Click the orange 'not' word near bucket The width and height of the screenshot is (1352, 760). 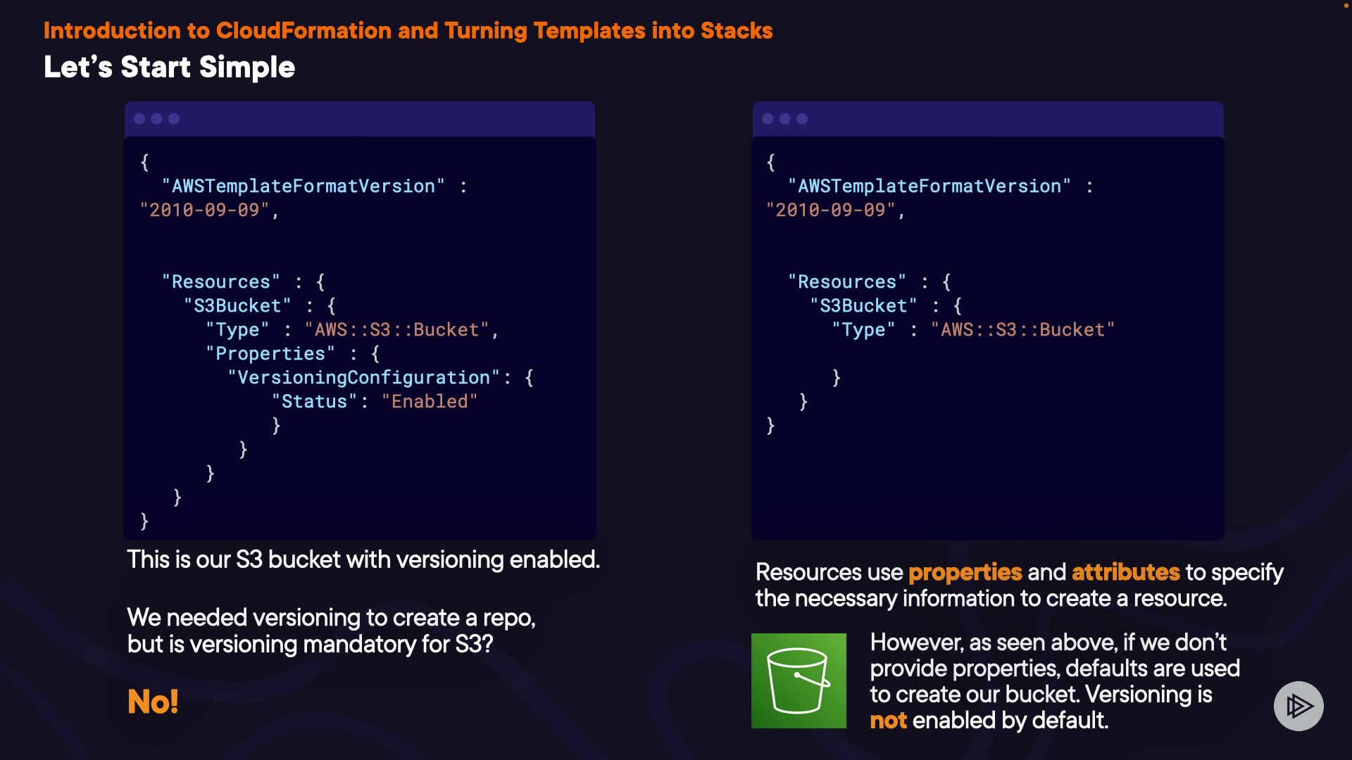888,721
